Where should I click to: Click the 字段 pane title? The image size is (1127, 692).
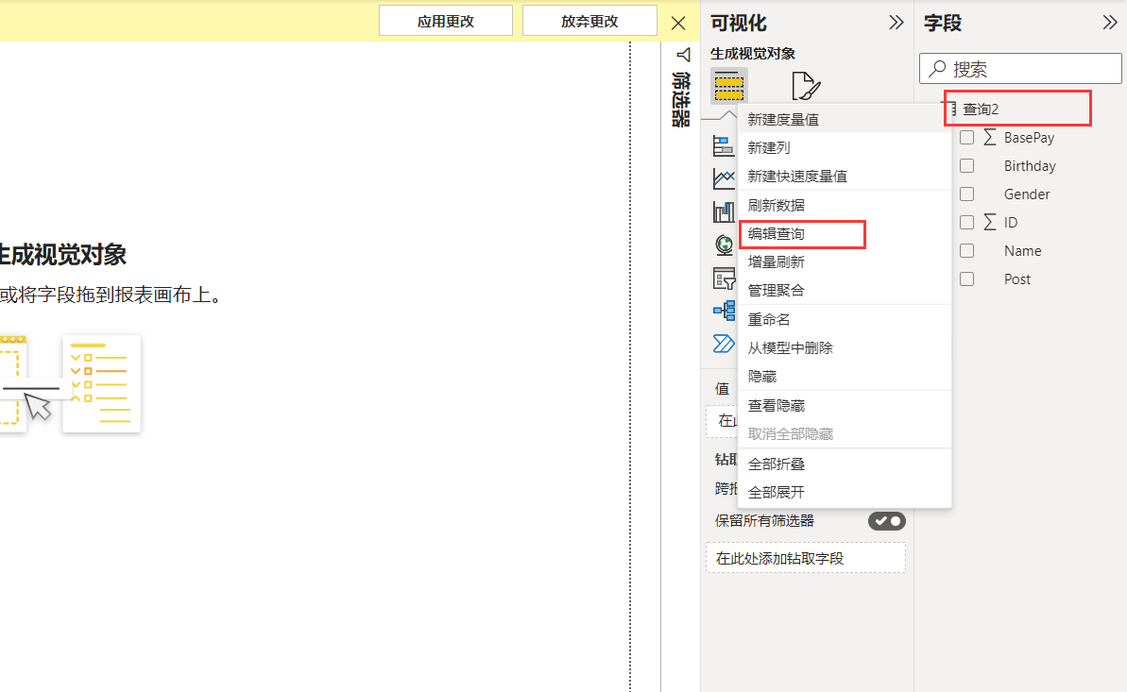coord(942,23)
